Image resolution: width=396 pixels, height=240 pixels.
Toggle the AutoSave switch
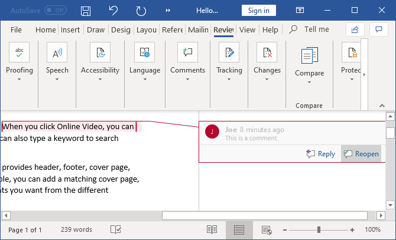click(x=56, y=11)
